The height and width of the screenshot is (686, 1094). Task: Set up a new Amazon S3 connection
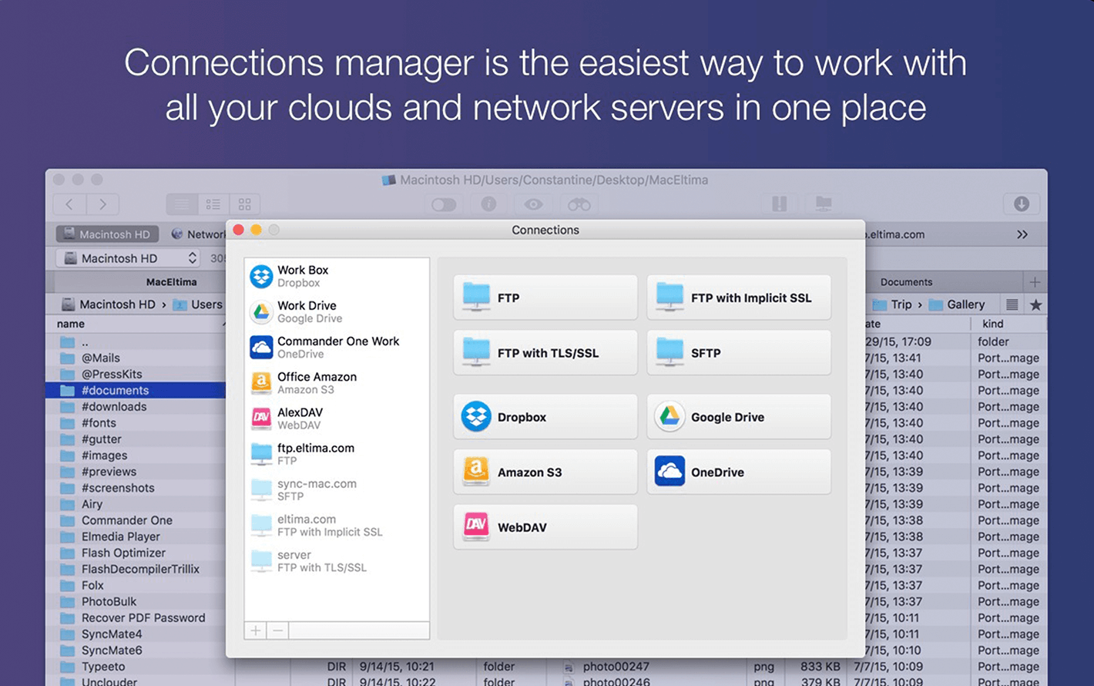(x=545, y=472)
